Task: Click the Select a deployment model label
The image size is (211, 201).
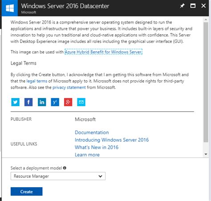Action: (36, 168)
